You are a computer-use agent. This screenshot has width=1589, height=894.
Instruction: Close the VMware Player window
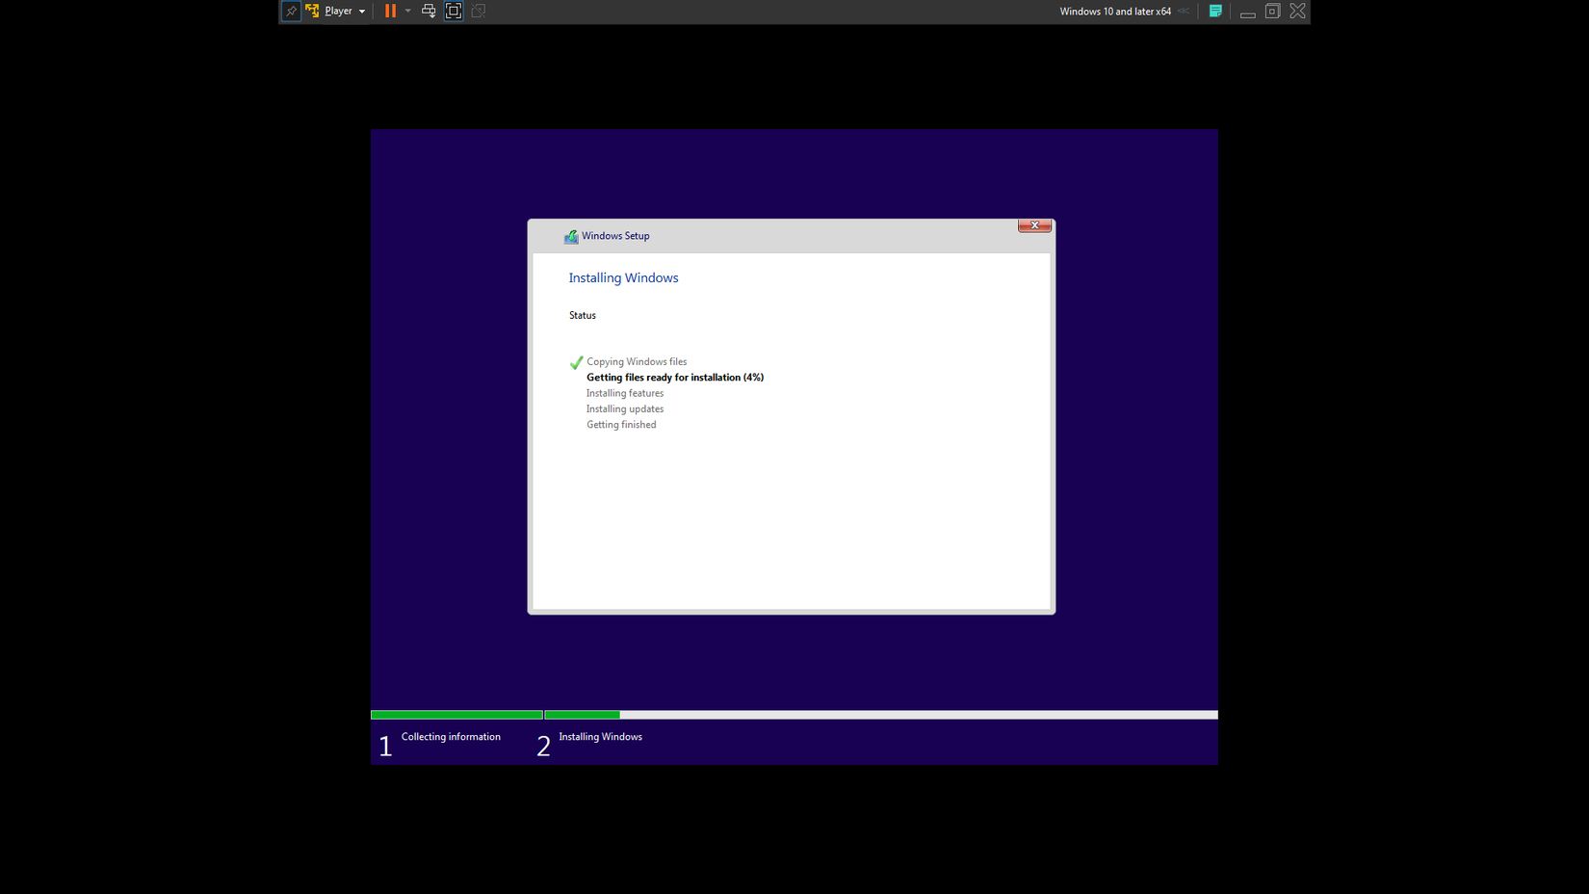click(1298, 12)
